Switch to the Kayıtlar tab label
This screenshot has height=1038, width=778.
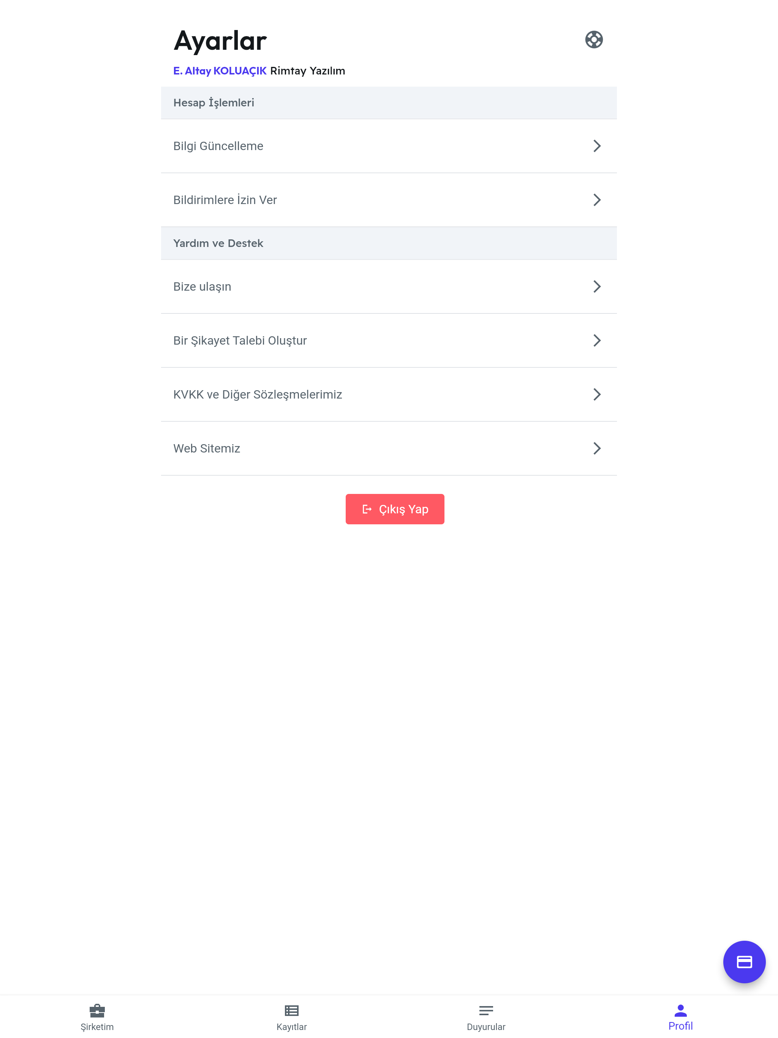click(291, 1027)
